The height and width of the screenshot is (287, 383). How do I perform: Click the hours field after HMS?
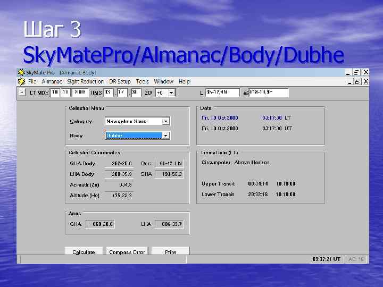click(108, 92)
